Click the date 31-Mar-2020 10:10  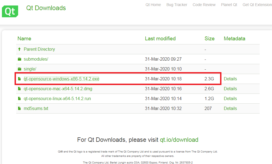163,69
